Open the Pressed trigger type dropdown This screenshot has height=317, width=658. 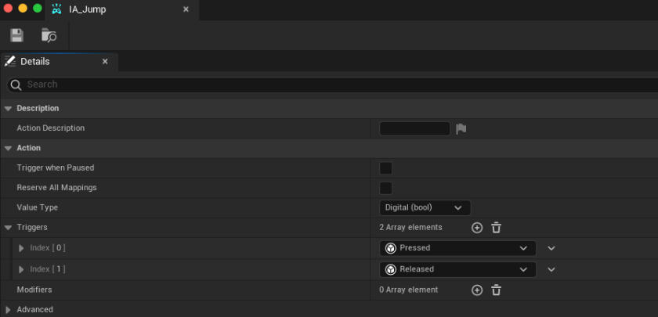click(x=457, y=248)
